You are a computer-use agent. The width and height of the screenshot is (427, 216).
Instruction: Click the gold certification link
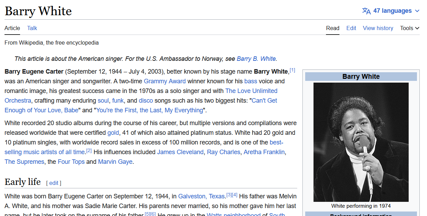click(113, 133)
